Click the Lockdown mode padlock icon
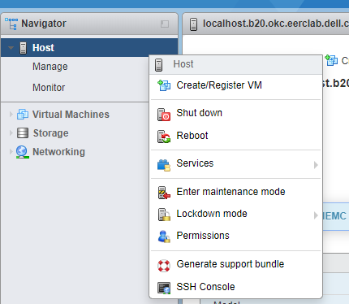349x304 pixels. (x=164, y=215)
